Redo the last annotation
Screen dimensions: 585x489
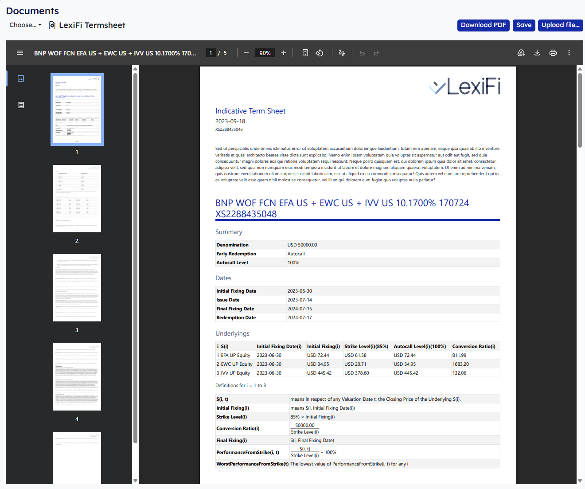point(376,53)
